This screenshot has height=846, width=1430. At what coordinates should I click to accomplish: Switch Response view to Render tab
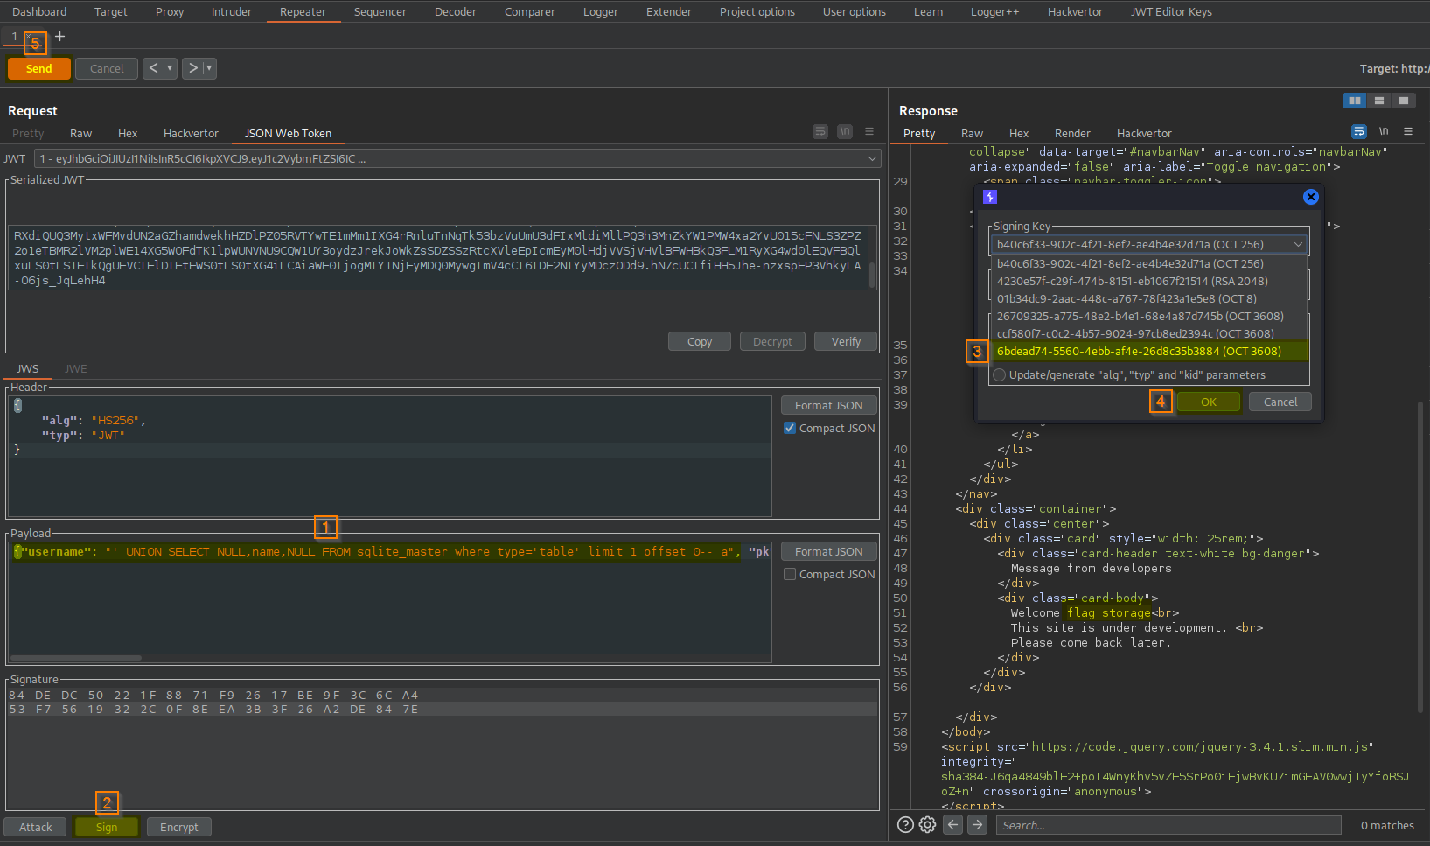click(1072, 133)
